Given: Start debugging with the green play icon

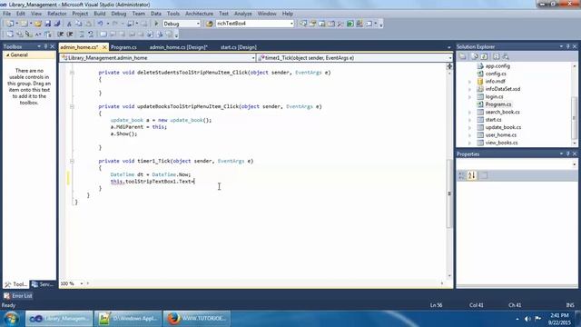Looking at the screenshot, I should (x=156, y=24).
